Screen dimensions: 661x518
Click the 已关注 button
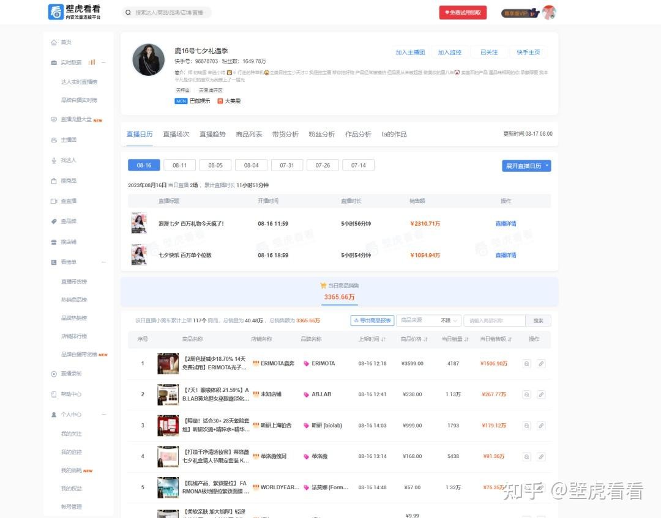489,52
